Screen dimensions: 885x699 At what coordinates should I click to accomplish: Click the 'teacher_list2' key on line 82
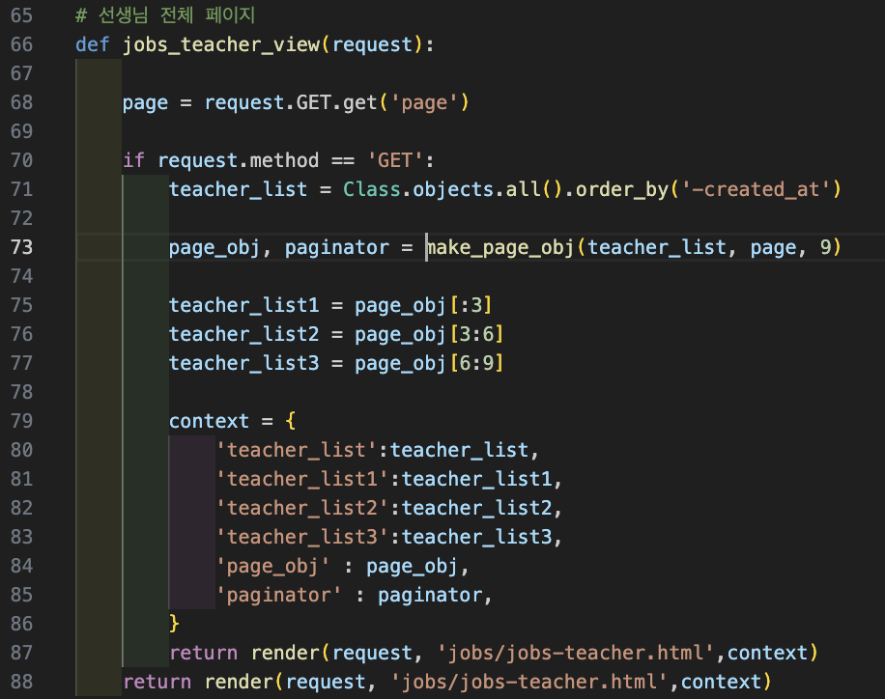302,508
